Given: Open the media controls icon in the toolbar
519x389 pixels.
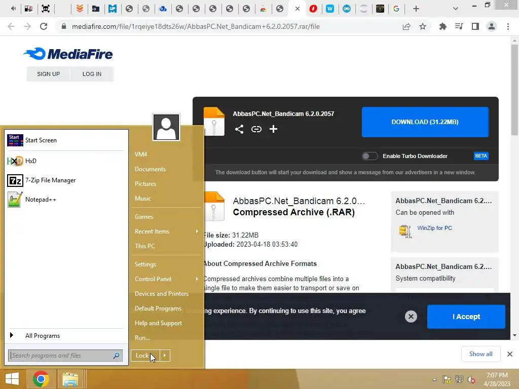Looking at the screenshot, I should coord(459,26).
